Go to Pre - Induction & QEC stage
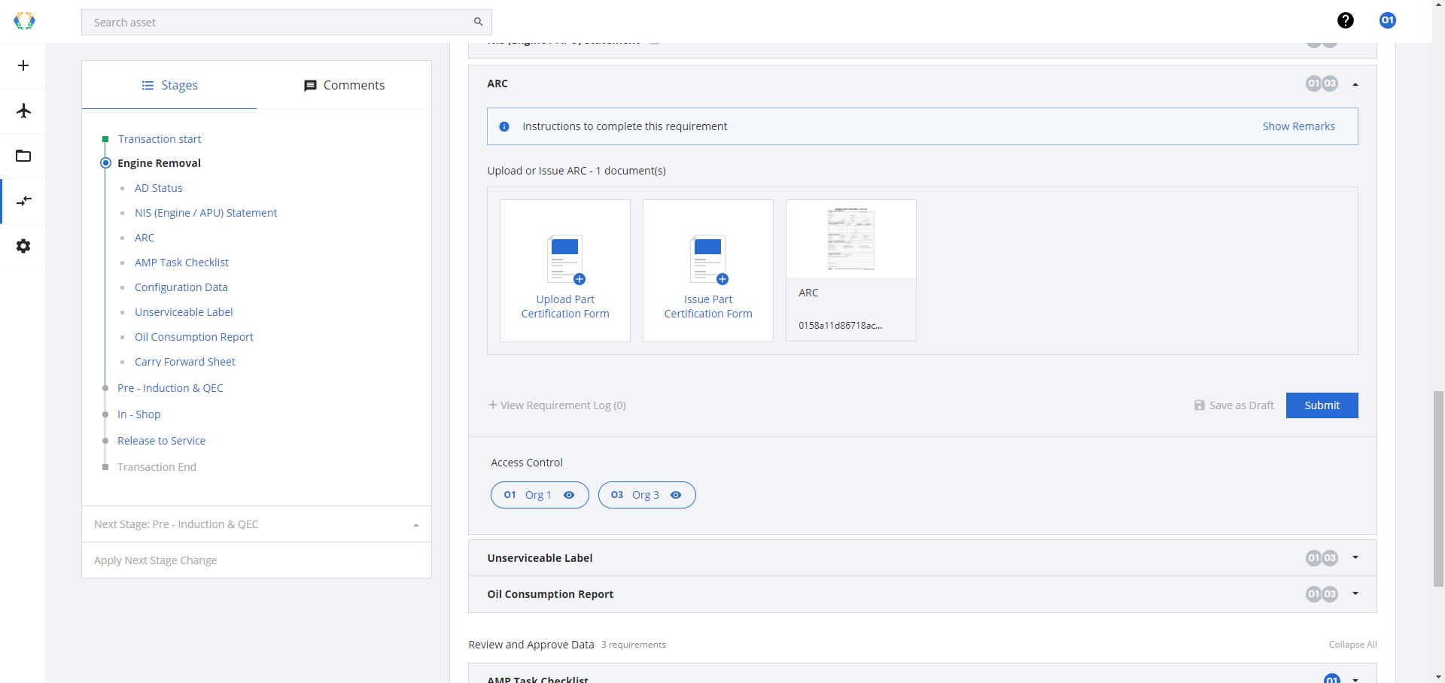Viewport: 1445px width, 683px height. click(170, 388)
